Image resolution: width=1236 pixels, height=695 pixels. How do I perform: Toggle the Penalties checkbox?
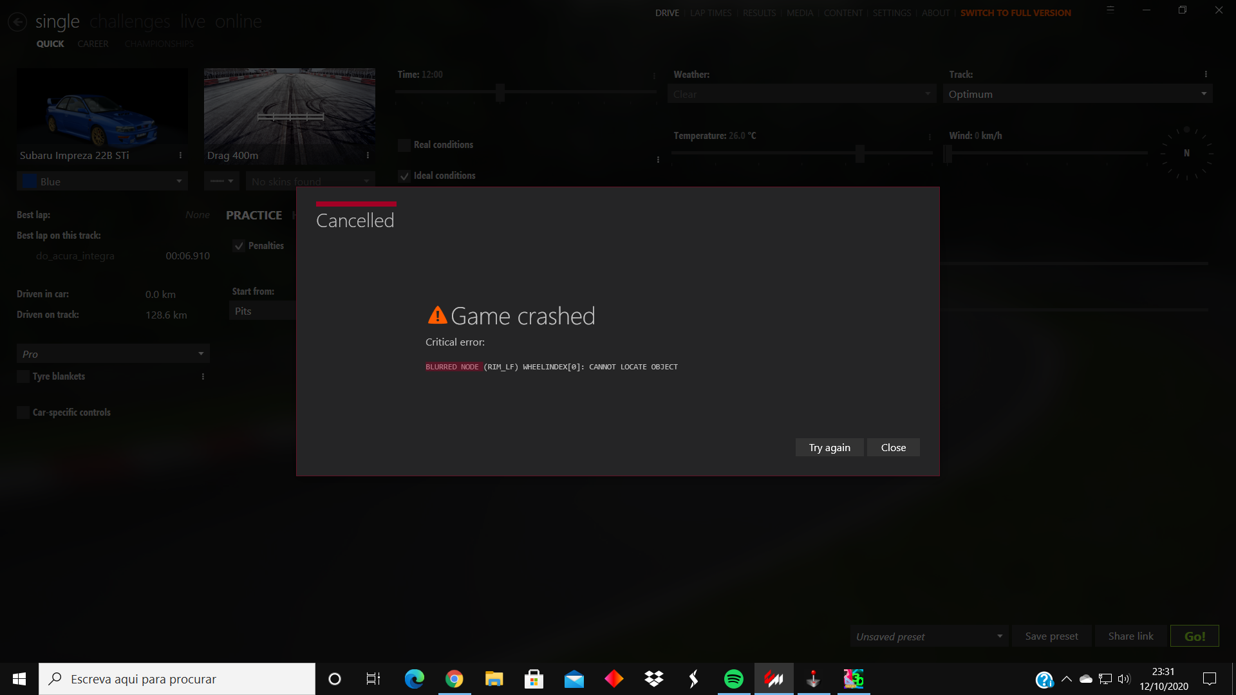(x=239, y=246)
